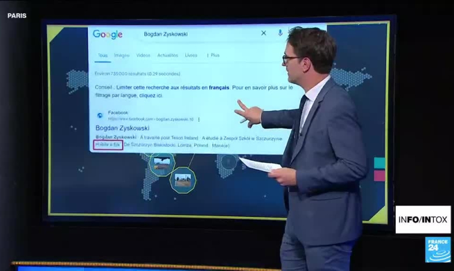Open the Bogdan Zyskowski Facebook result title
The width and height of the screenshot is (454, 271).
point(122,128)
